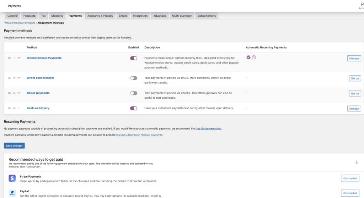Move Check payments down with the down arrow
Image resolution: width=364 pixels, height=198 pixels.
(19, 93)
